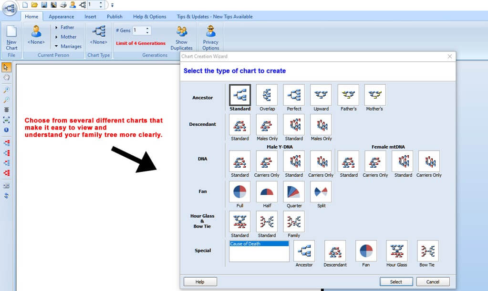
Task: Open the Publish ribbon tab
Action: point(114,16)
